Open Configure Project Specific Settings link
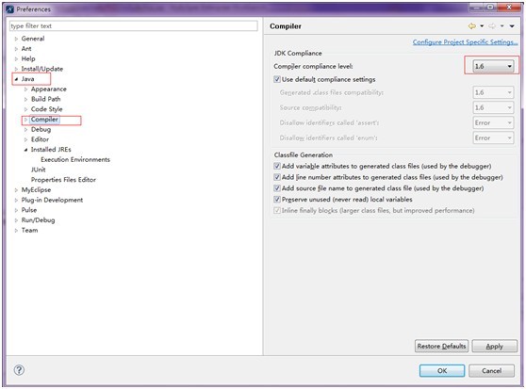This screenshot has height=389, width=526. [465, 41]
